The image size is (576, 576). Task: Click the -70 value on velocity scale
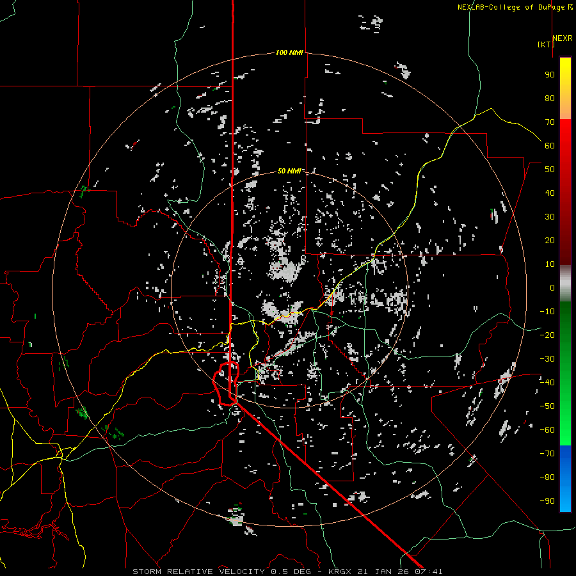pyautogui.click(x=547, y=454)
